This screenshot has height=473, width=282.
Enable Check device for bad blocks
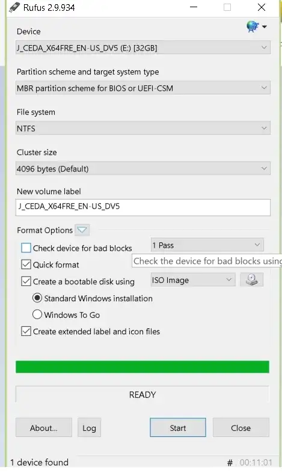[26, 248]
